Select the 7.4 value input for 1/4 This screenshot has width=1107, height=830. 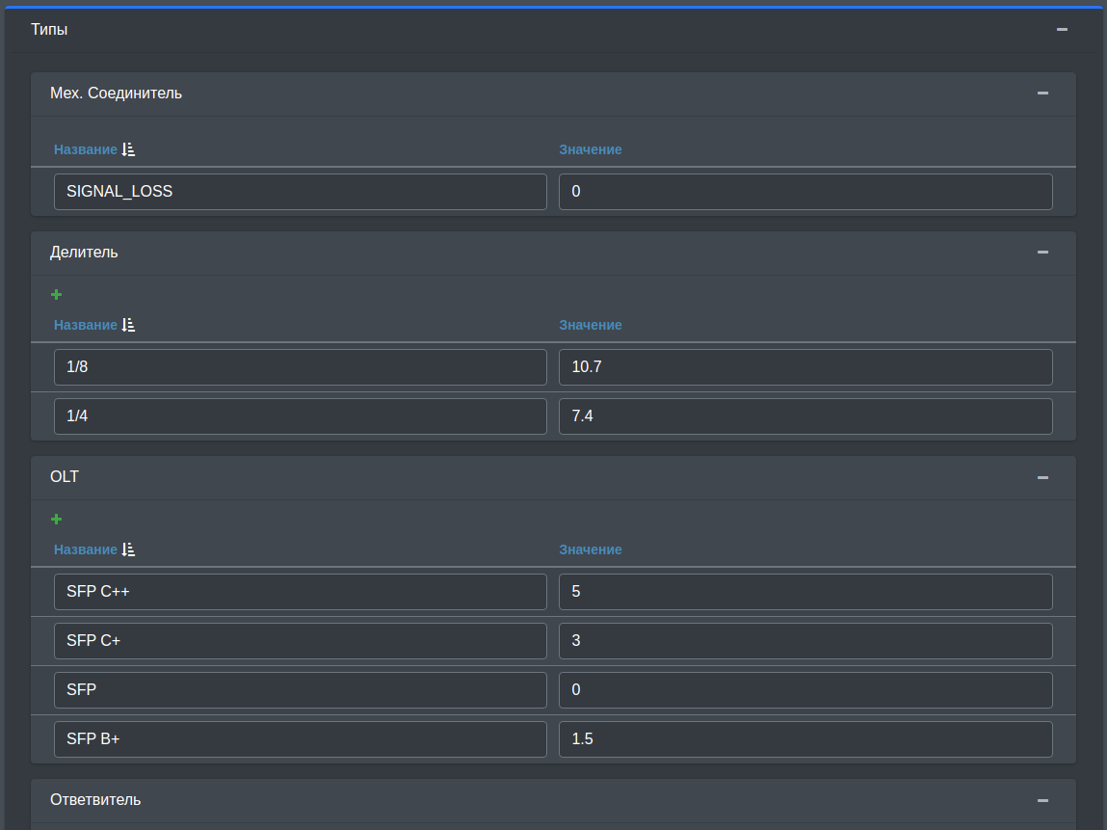click(804, 416)
